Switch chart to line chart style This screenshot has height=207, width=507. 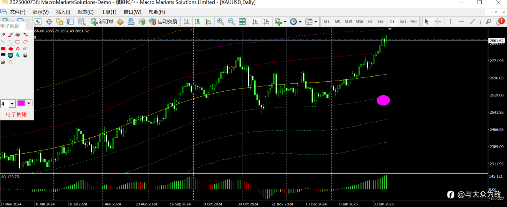(x=208, y=22)
